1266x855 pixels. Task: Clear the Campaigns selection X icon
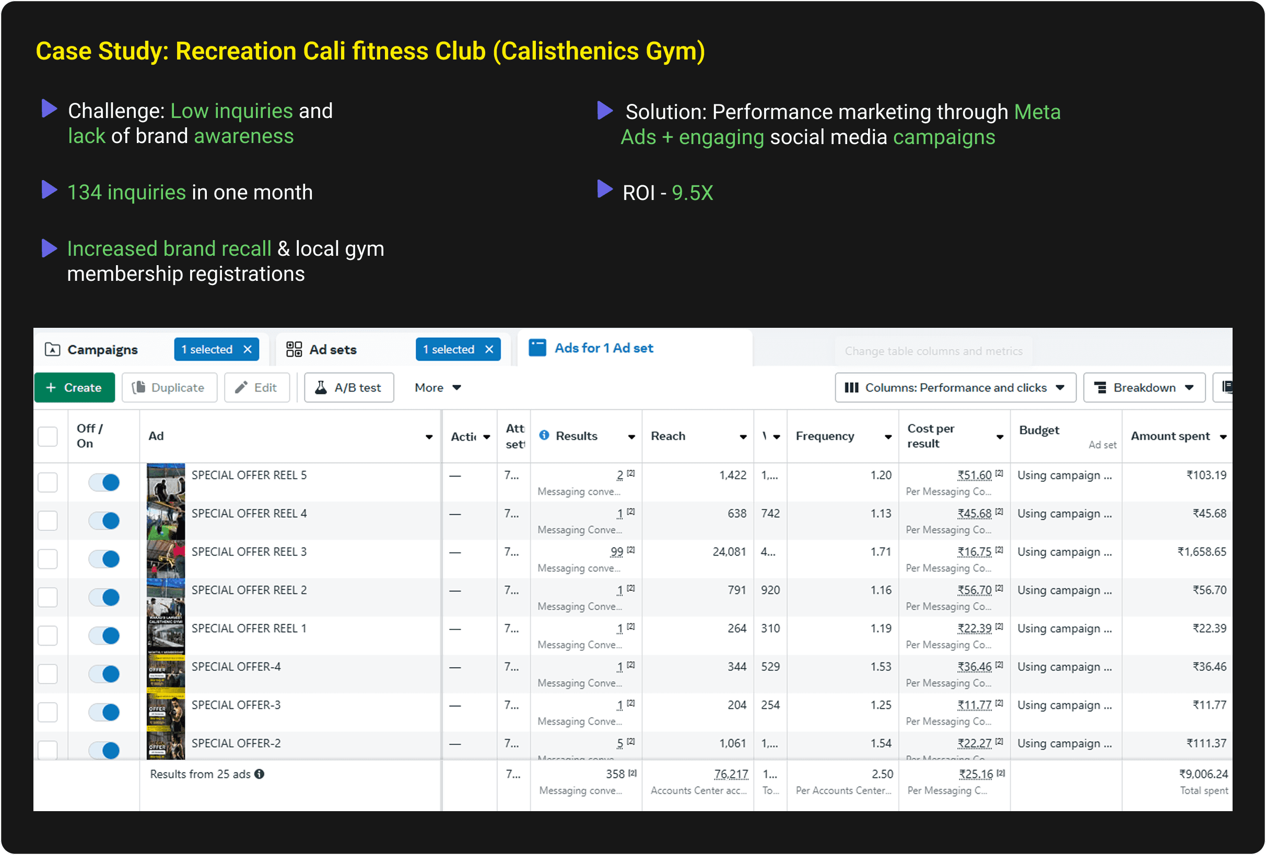[248, 350]
